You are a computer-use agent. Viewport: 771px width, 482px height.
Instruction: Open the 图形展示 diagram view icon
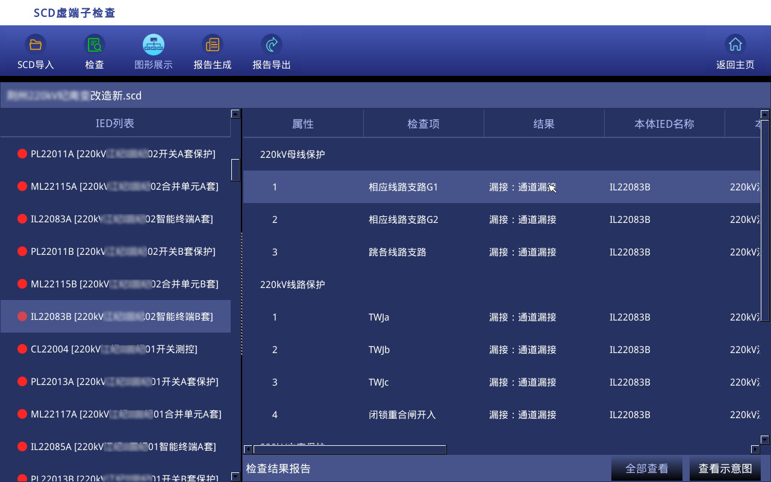point(154,45)
